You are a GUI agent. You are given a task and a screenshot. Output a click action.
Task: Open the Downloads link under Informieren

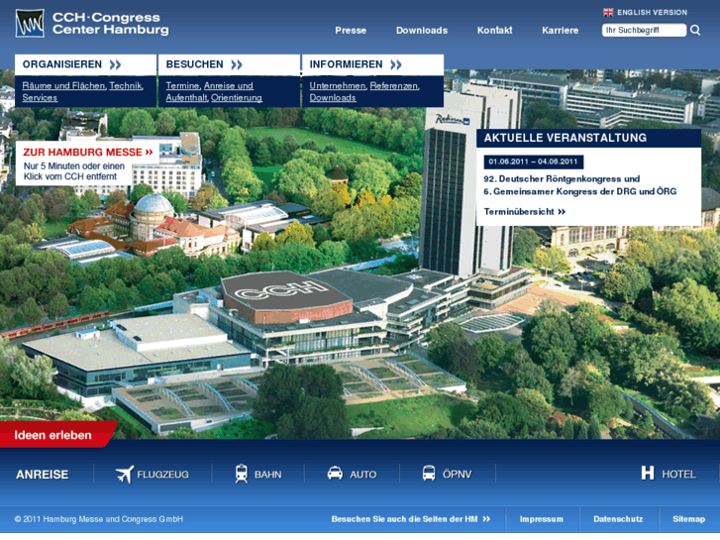(333, 98)
